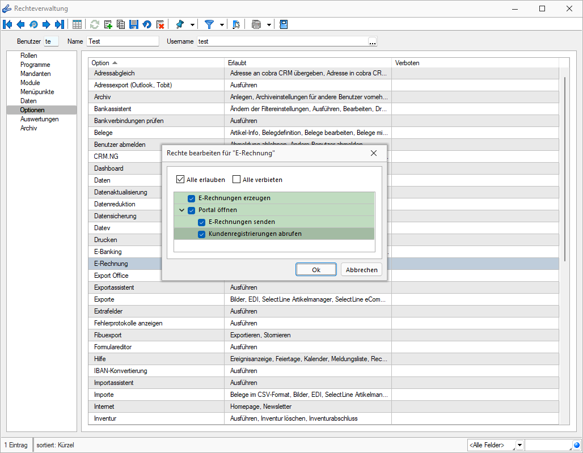Confirm the dialog with Ok
The height and width of the screenshot is (453, 583).
316,270
